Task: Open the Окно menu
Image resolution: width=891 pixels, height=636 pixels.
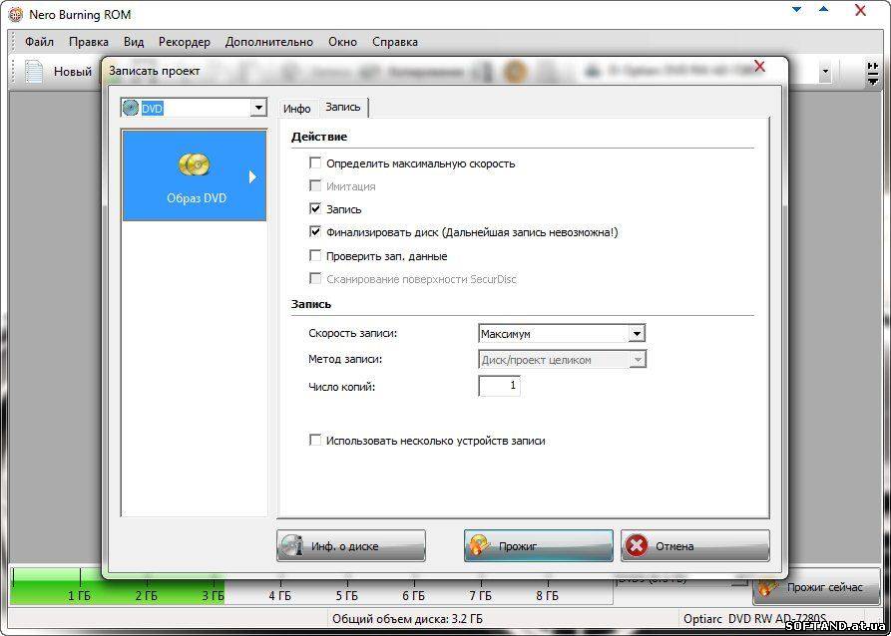Action: [x=342, y=42]
